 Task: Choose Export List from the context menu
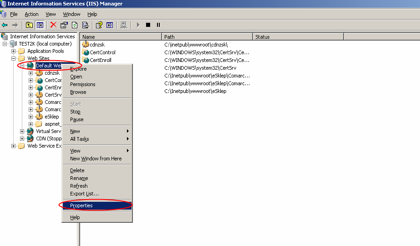[97, 194]
